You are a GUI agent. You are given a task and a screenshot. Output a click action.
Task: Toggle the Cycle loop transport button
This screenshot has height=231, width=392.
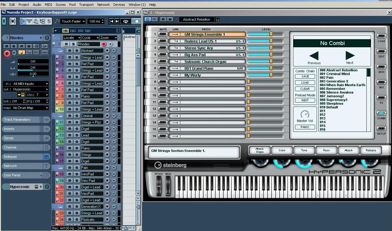click(125, 21)
